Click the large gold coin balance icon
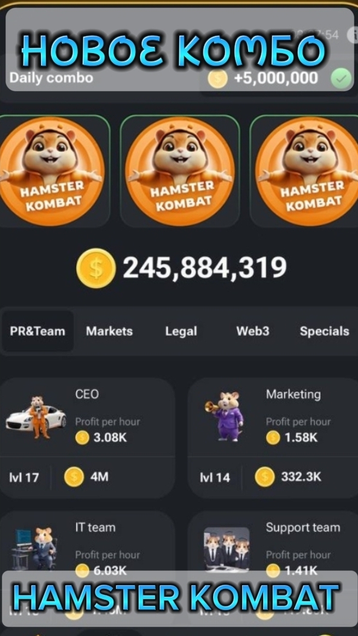The image size is (358, 636). coord(96,268)
